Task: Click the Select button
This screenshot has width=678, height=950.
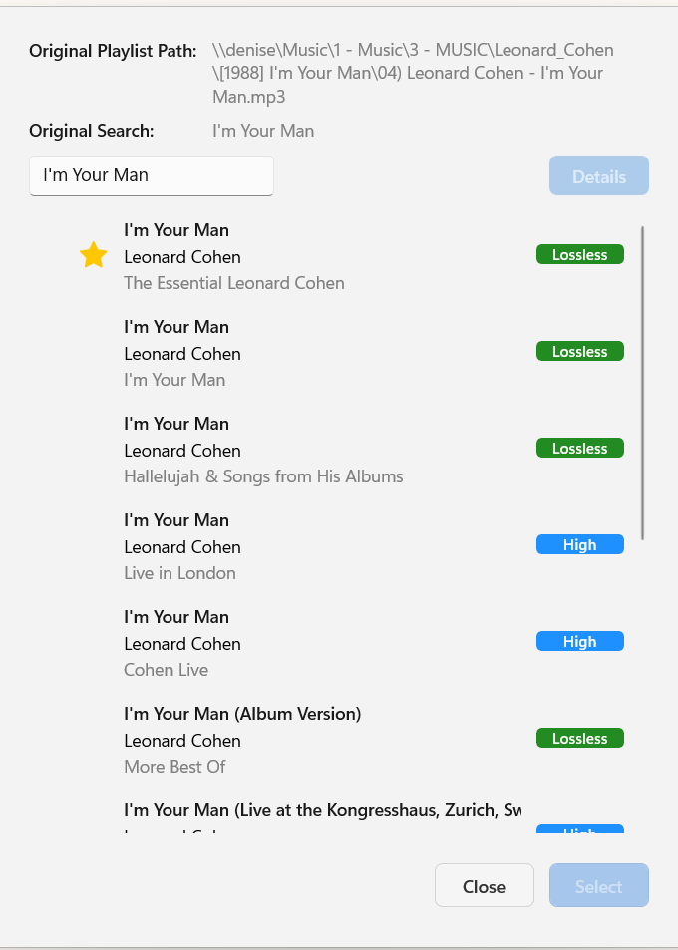Action: pos(598,885)
